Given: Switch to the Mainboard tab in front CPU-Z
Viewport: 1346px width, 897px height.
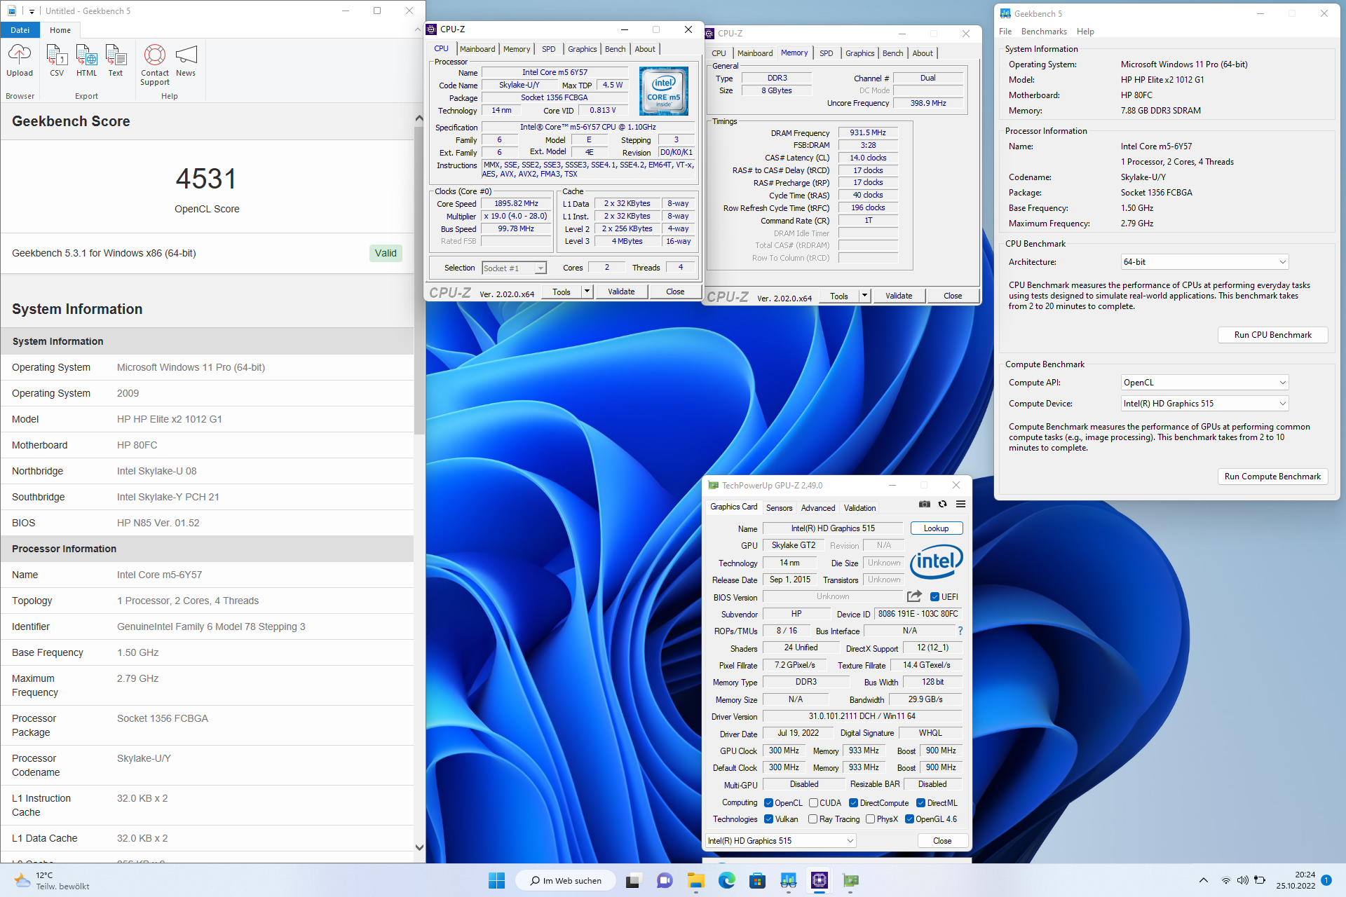Looking at the screenshot, I should point(477,49).
